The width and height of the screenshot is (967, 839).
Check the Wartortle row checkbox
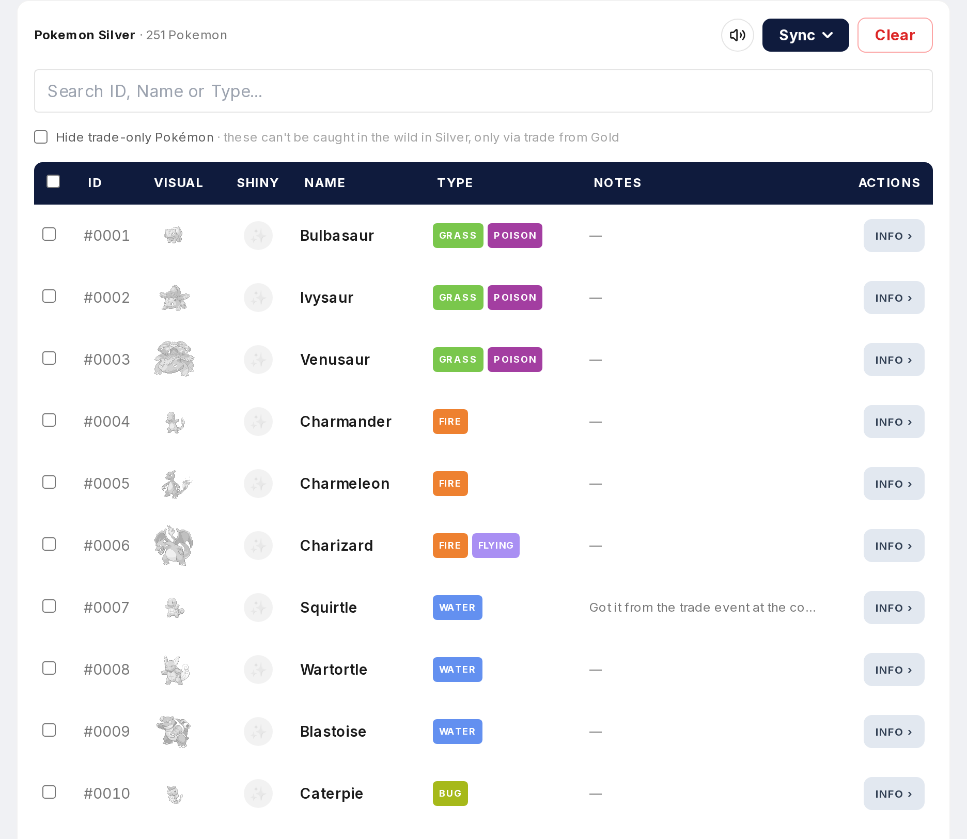click(49, 668)
